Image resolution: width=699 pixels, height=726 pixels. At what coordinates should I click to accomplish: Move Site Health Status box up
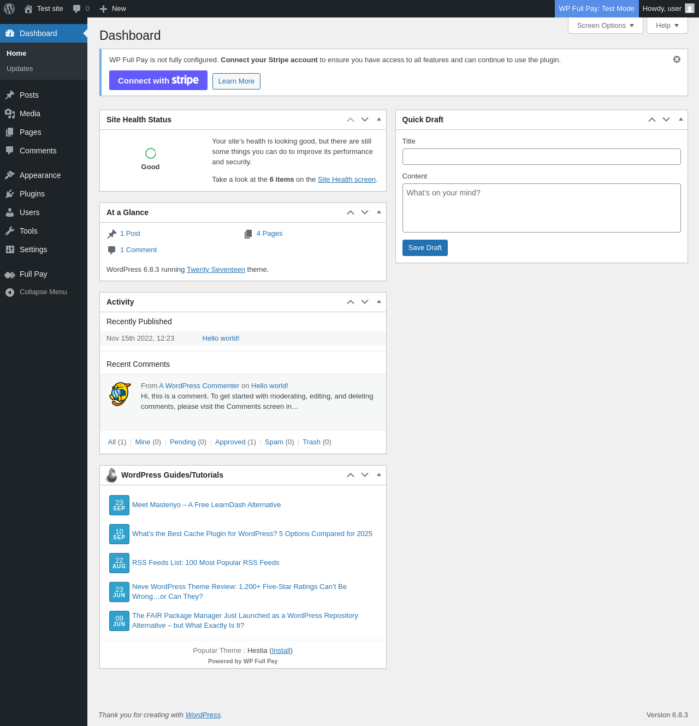351,120
